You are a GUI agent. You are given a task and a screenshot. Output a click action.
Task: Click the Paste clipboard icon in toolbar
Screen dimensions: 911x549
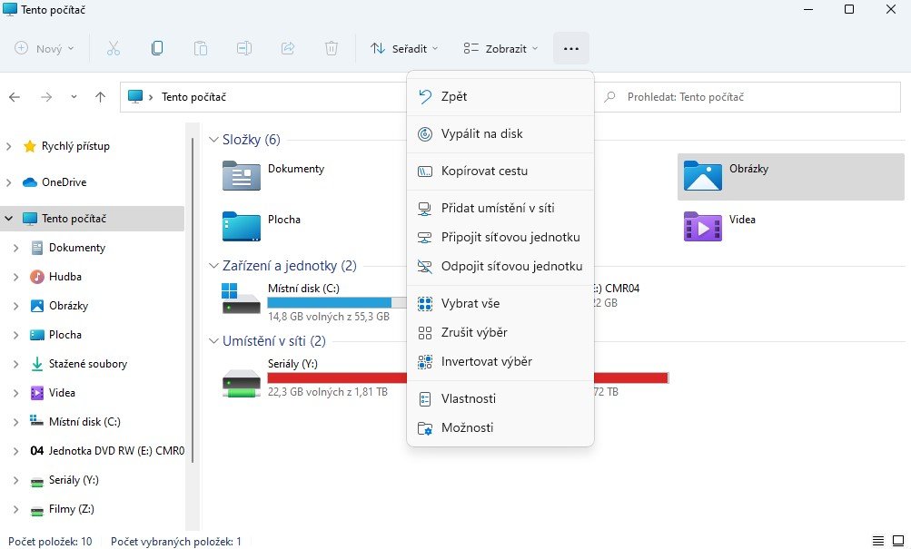point(201,48)
